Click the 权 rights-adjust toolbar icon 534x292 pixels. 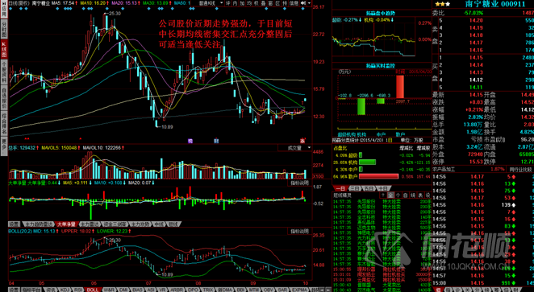[x=256, y=3]
